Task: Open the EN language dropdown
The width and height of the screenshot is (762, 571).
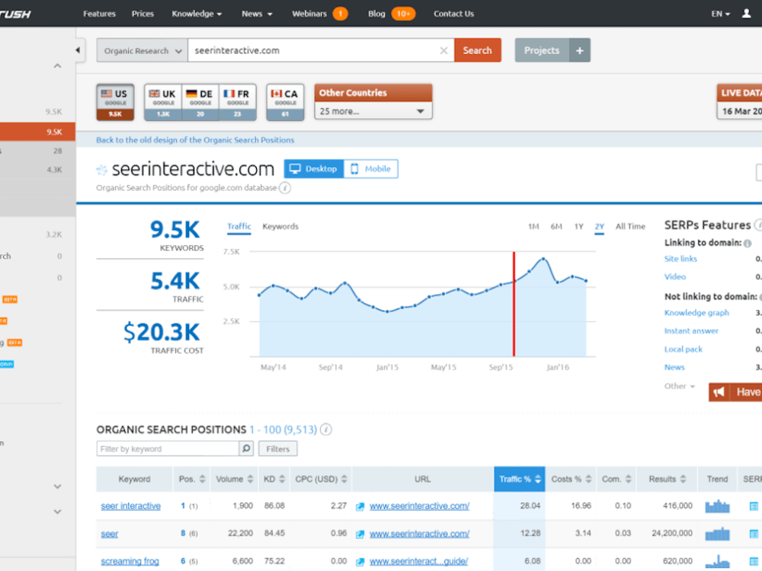Action: tap(721, 14)
